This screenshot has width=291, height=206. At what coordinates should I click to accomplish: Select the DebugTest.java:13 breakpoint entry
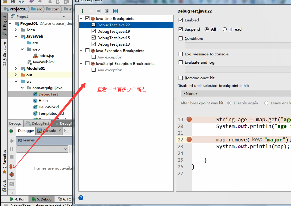click(114, 44)
